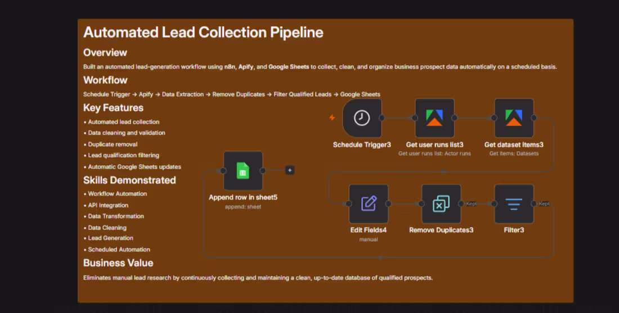Click the 'append: sheet' subtitle
The width and height of the screenshot is (619, 313).
coord(243,207)
